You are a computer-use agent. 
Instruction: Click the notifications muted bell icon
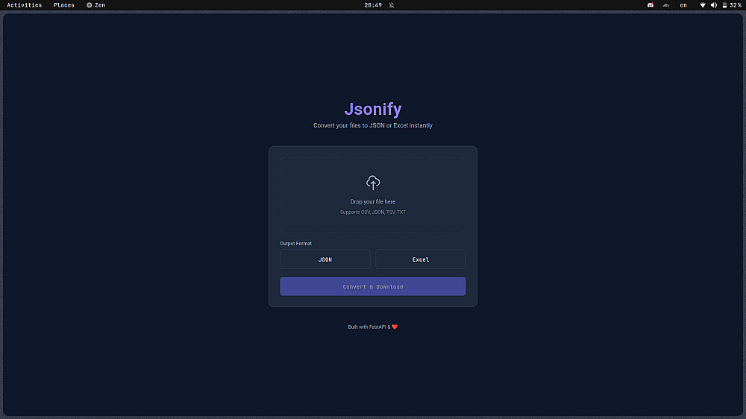coord(392,5)
